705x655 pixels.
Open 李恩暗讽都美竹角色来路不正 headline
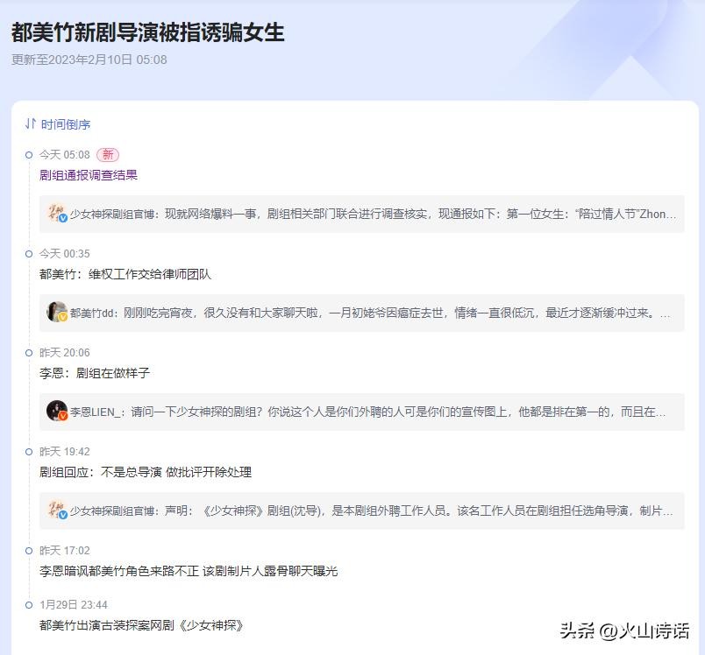[x=189, y=571]
